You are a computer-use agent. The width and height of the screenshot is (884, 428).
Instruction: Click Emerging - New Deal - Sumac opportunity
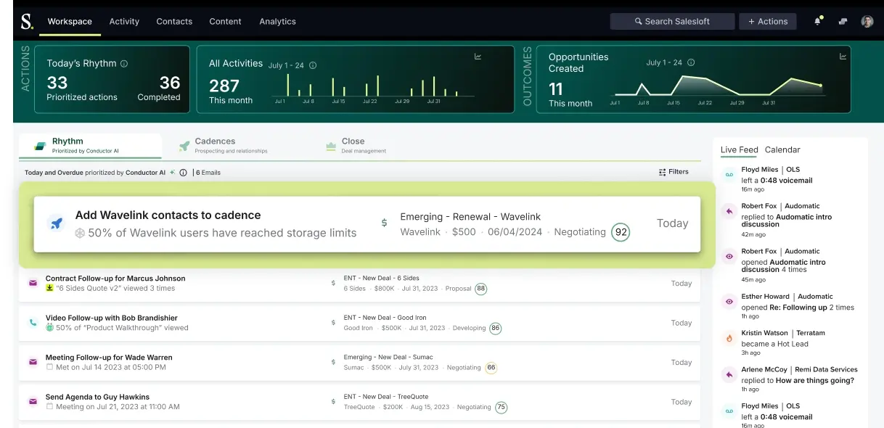click(x=388, y=357)
